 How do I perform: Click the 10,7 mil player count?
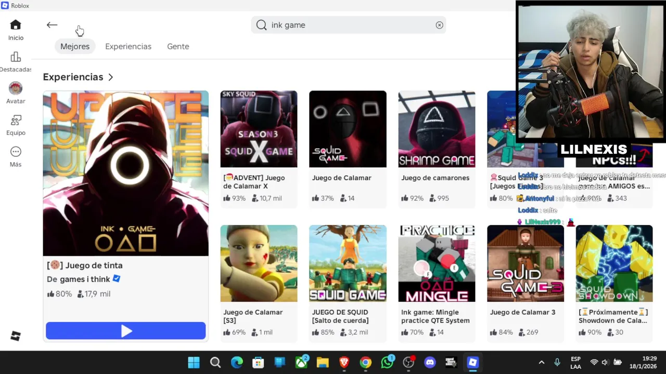[267, 198]
